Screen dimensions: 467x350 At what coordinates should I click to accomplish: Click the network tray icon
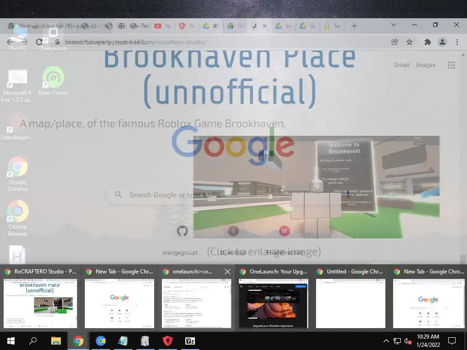tap(397, 341)
